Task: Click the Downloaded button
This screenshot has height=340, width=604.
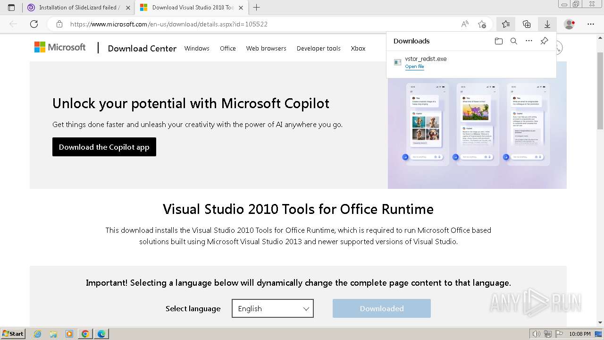Action: coord(382,308)
